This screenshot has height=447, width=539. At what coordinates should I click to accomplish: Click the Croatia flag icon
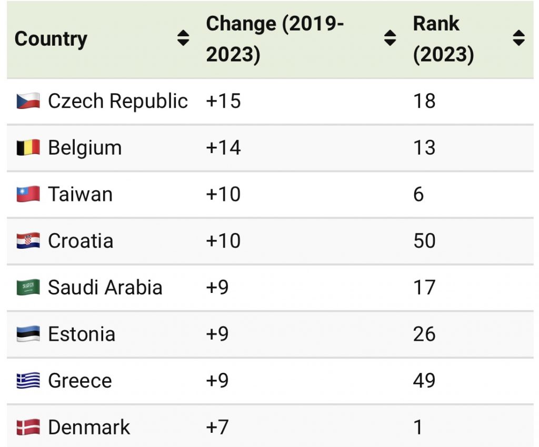(28, 241)
